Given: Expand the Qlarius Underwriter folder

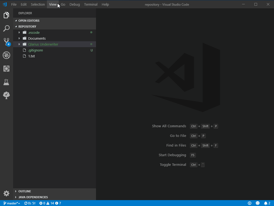Looking at the screenshot, I should tap(43, 44).
